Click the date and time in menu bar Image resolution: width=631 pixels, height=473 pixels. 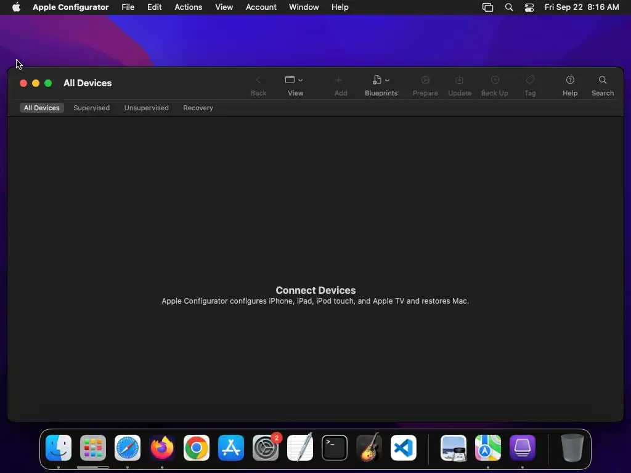(582, 7)
